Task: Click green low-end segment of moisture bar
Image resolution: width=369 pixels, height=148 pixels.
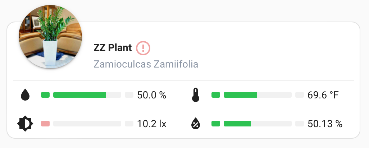Action: 45,95
